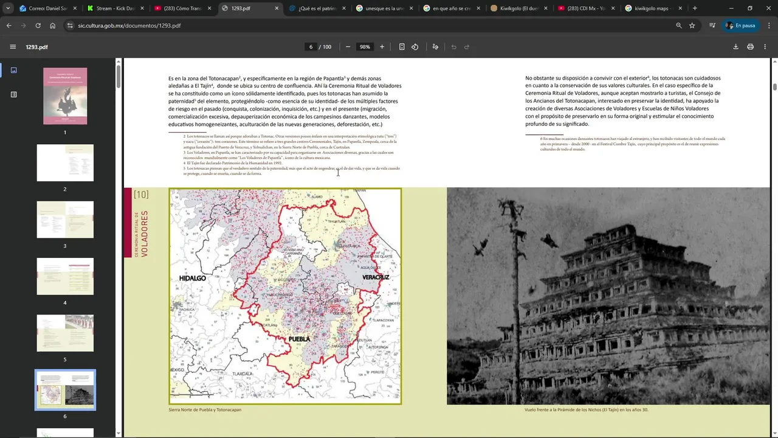Click the HIDALGO label on map
Viewport: 778px width, 438px height.
pyautogui.click(x=192, y=278)
